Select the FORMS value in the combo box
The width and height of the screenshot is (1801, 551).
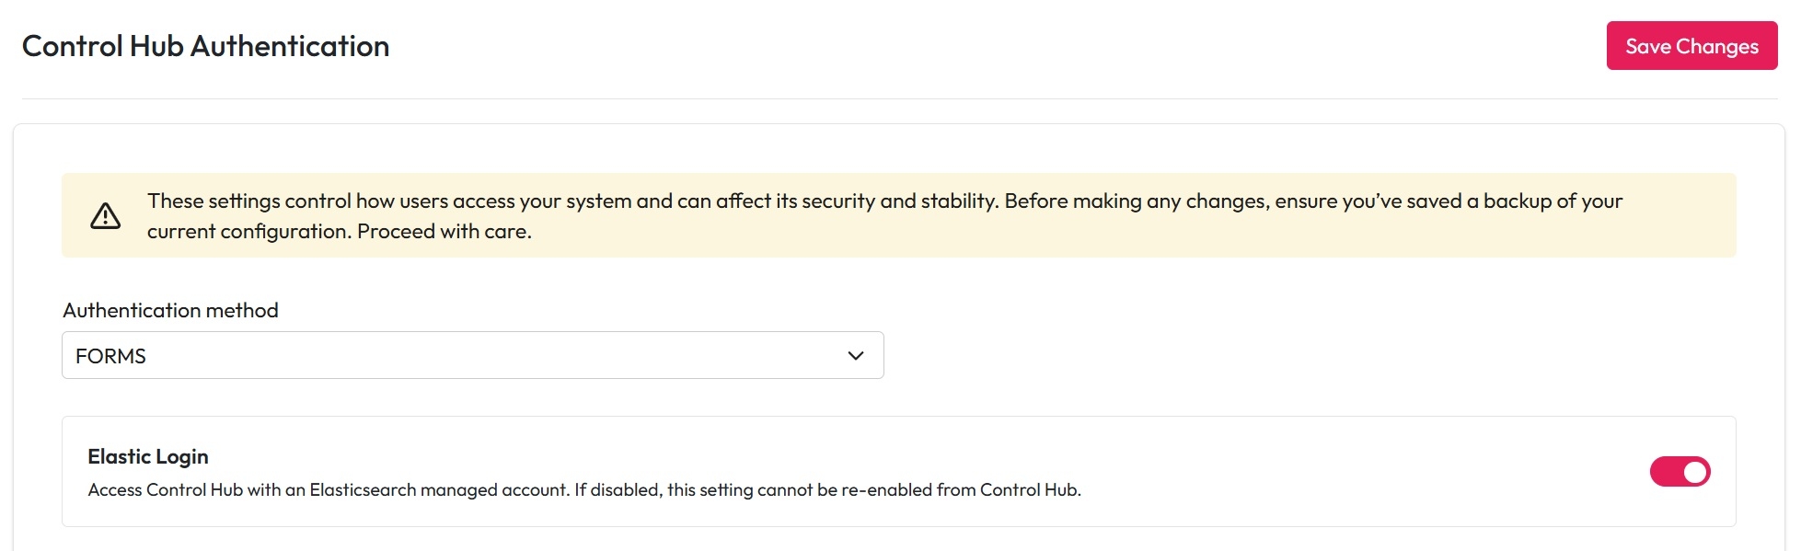point(111,357)
